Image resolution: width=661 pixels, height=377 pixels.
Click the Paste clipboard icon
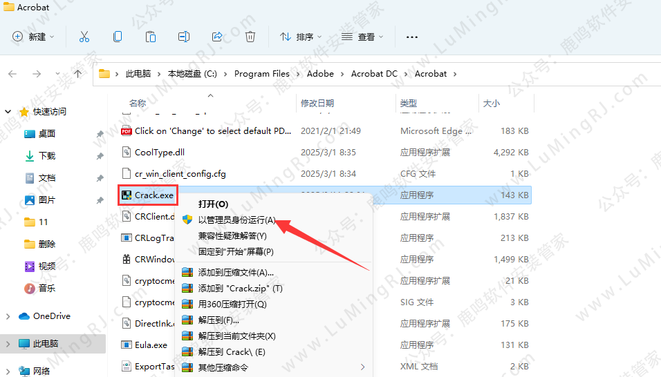click(x=151, y=37)
